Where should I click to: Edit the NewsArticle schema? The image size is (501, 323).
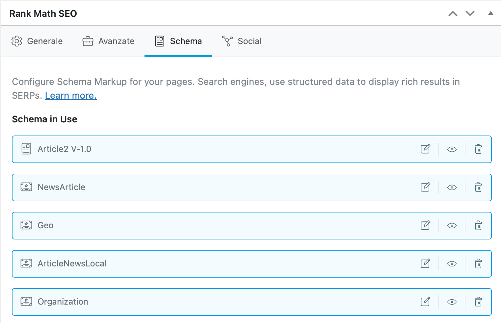click(x=425, y=187)
